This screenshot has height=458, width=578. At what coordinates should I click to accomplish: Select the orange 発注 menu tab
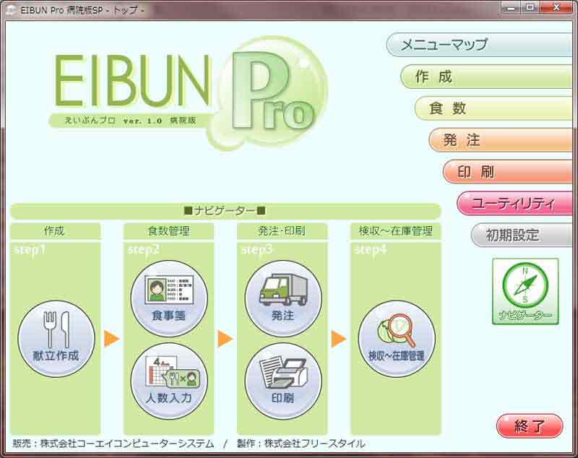(501, 140)
